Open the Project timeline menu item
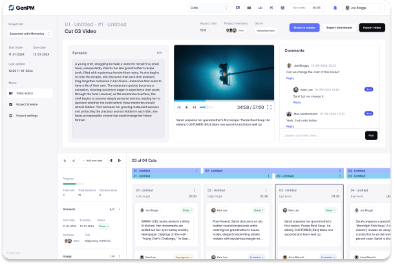Image resolution: width=393 pixels, height=264 pixels. [30, 104]
